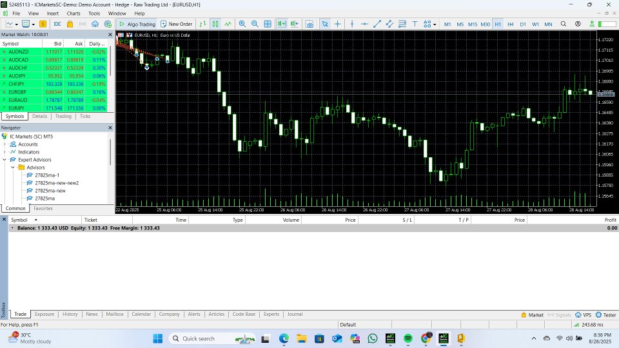Click the connection speed 243.68 ms indicator
The width and height of the screenshot is (619, 348).
point(588,325)
